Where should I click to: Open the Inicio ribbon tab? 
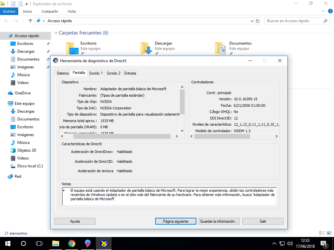pyautogui.click(x=27, y=11)
